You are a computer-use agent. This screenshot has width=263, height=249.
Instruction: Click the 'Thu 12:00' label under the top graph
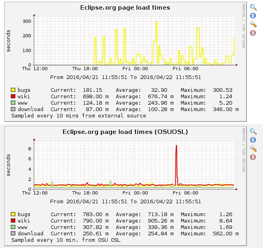(35, 69)
